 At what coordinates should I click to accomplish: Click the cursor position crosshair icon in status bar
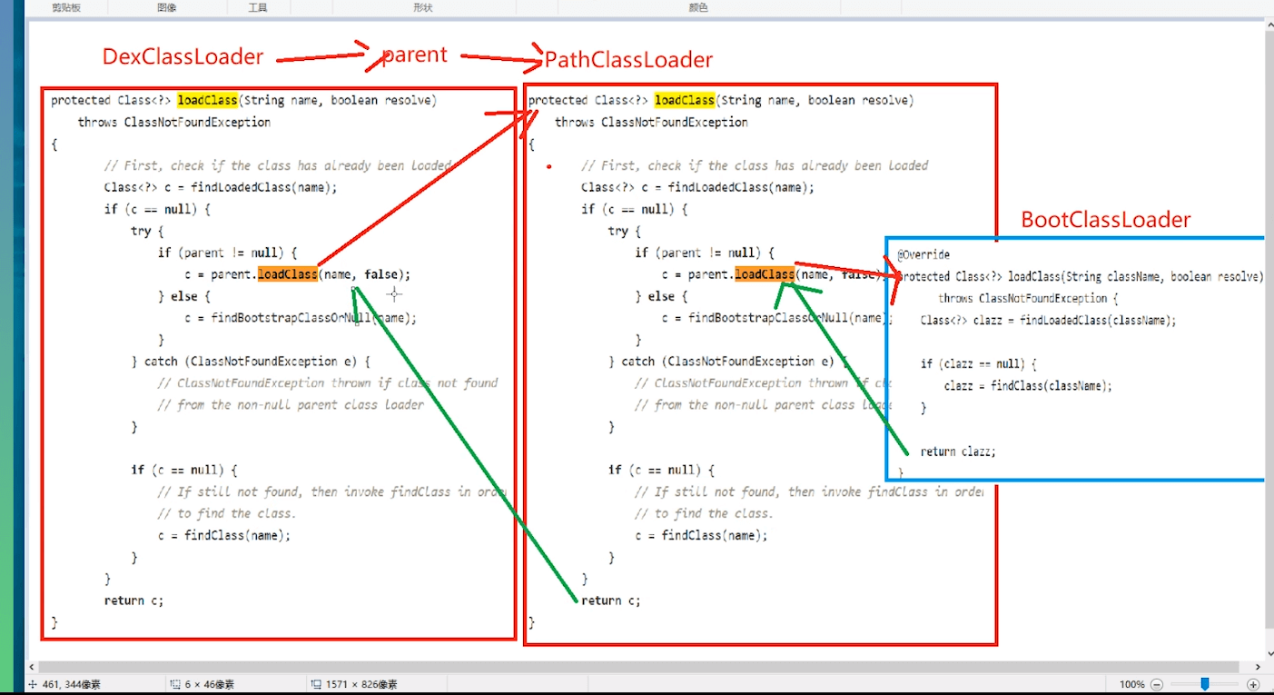tap(33, 684)
